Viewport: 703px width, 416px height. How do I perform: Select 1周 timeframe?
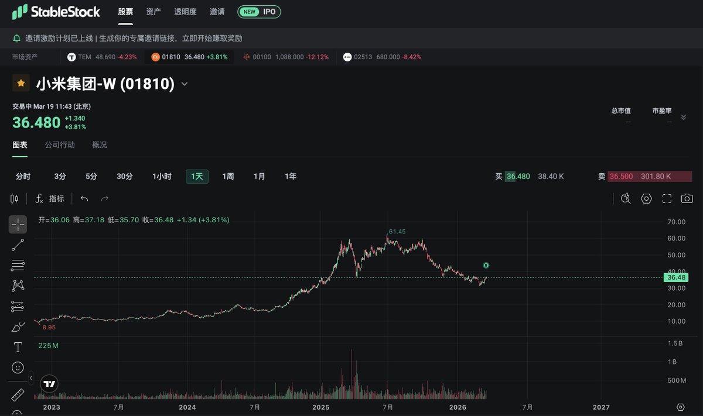228,176
